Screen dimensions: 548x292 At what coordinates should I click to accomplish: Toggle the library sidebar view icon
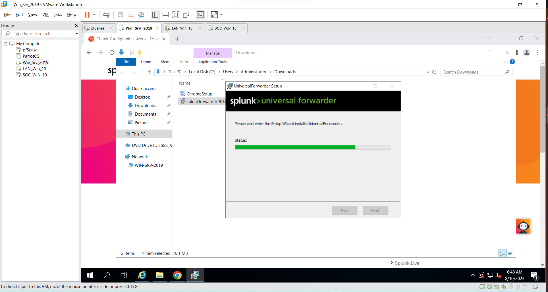155,14
